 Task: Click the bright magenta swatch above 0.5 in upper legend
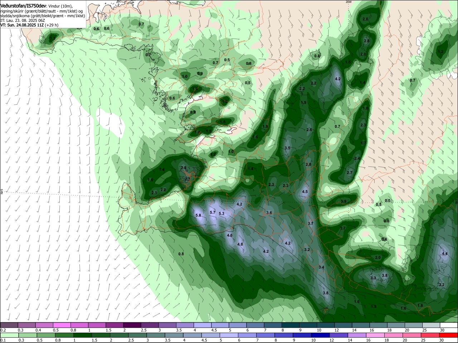pos(62,325)
